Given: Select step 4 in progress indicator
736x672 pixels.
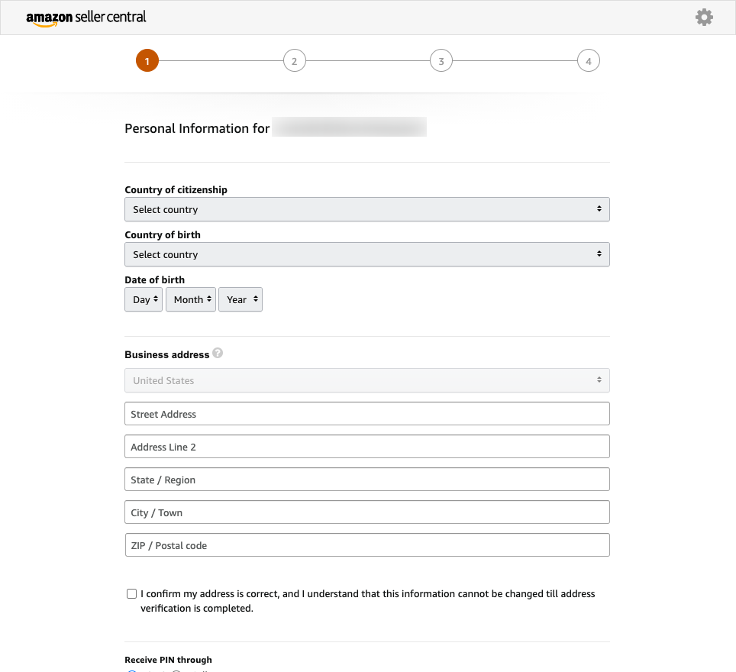Looking at the screenshot, I should point(588,60).
